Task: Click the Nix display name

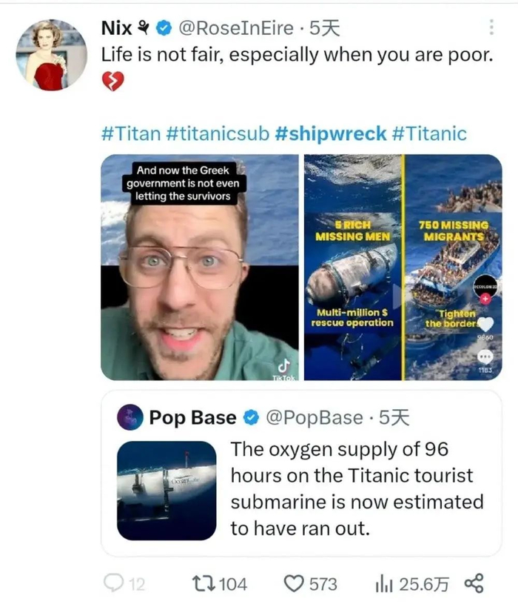Action: [116, 28]
